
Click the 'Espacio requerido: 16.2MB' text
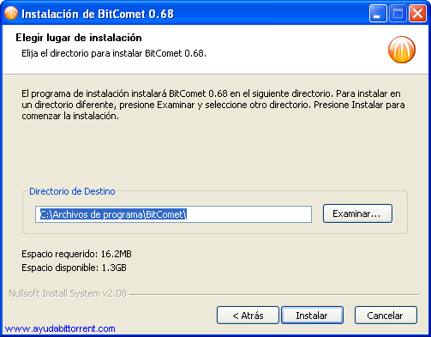76,254
